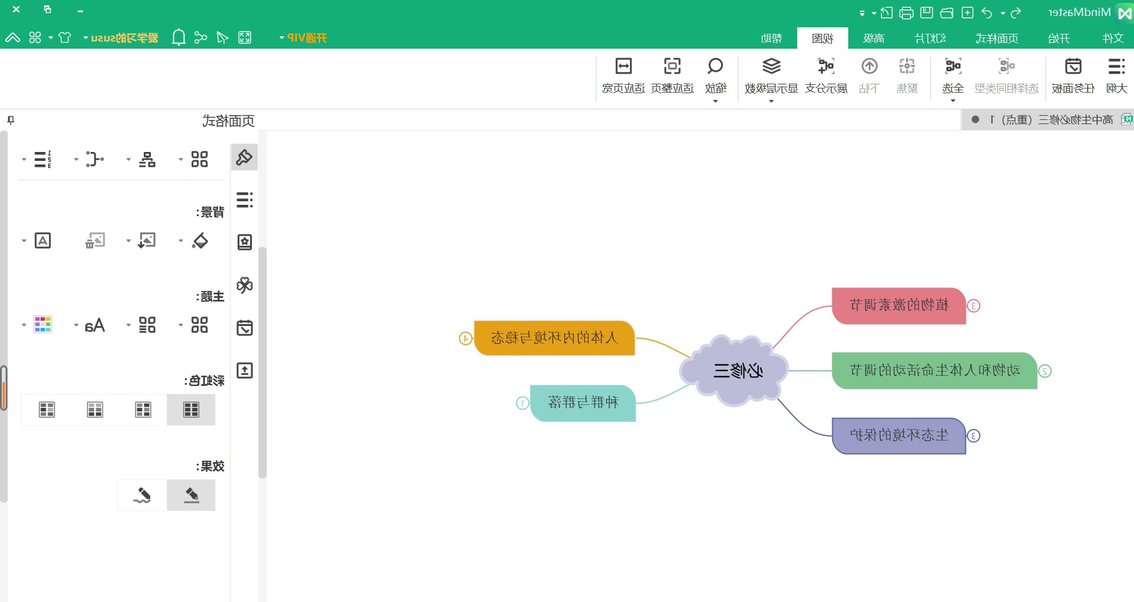Expand the theme font Aa dropdown
The width and height of the screenshot is (1134, 602).
click(x=76, y=325)
